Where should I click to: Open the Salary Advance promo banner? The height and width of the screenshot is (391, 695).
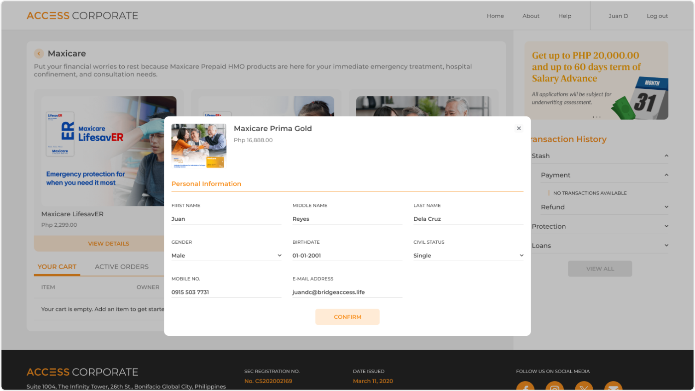point(597,80)
